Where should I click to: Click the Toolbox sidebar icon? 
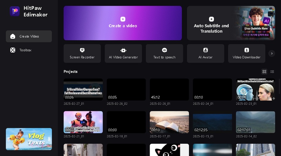[x=13, y=50]
